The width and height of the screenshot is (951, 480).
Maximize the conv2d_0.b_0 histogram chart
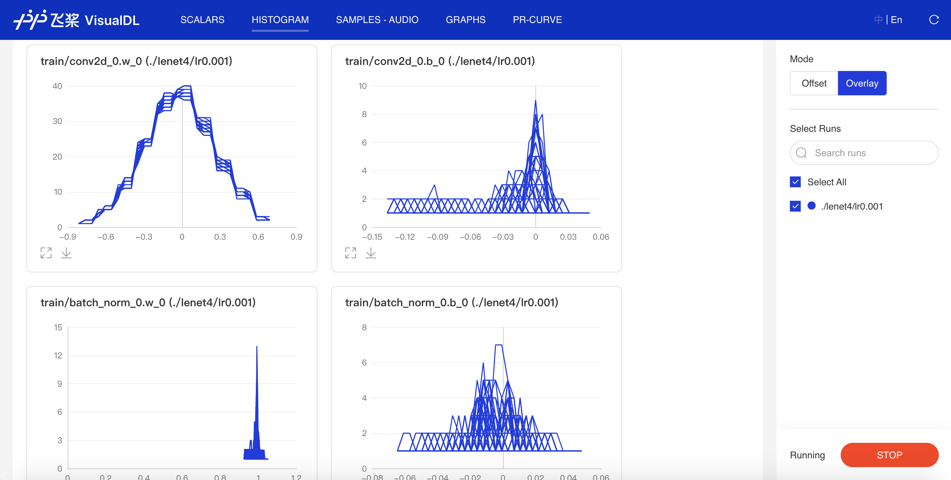(x=350, y=253)
